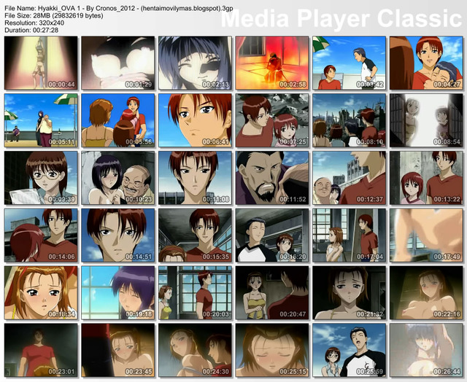The height and width of the screenshot is (382, 467).
Task: Open the thumbnail stamped 00:18:34
Action: pyautogui.click(x=41, y=292)
